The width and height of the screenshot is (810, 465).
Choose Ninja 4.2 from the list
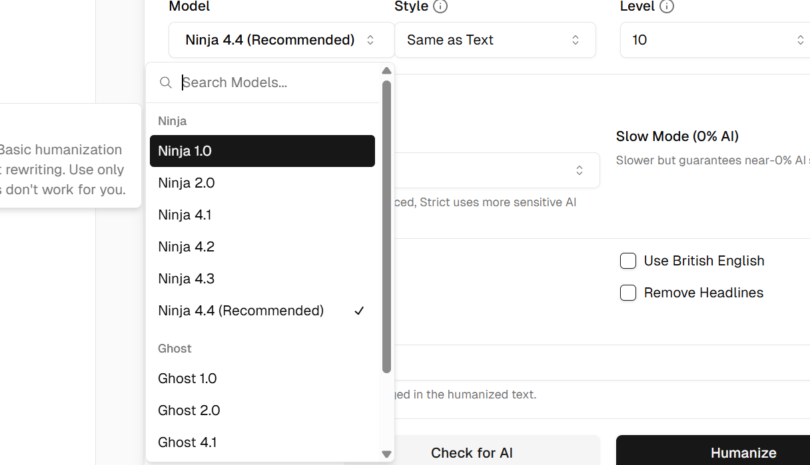262,247
